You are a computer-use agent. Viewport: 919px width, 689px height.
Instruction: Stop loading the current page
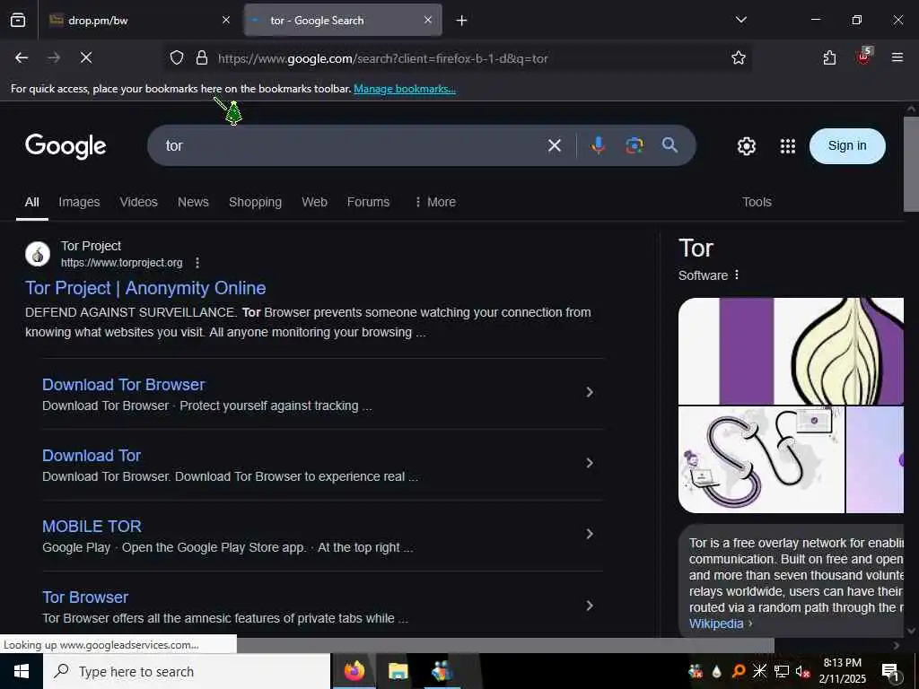coord(85,57)
